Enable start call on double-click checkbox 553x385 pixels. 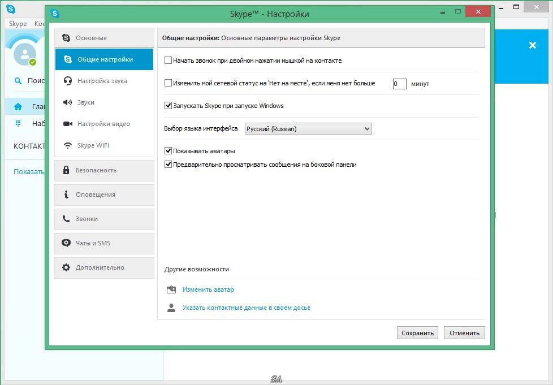[169, 60]
